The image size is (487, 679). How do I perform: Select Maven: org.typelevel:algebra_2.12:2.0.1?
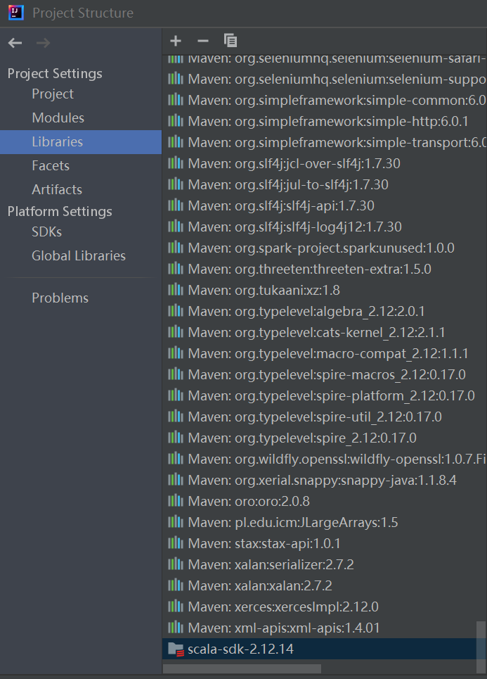coord(325,311)
